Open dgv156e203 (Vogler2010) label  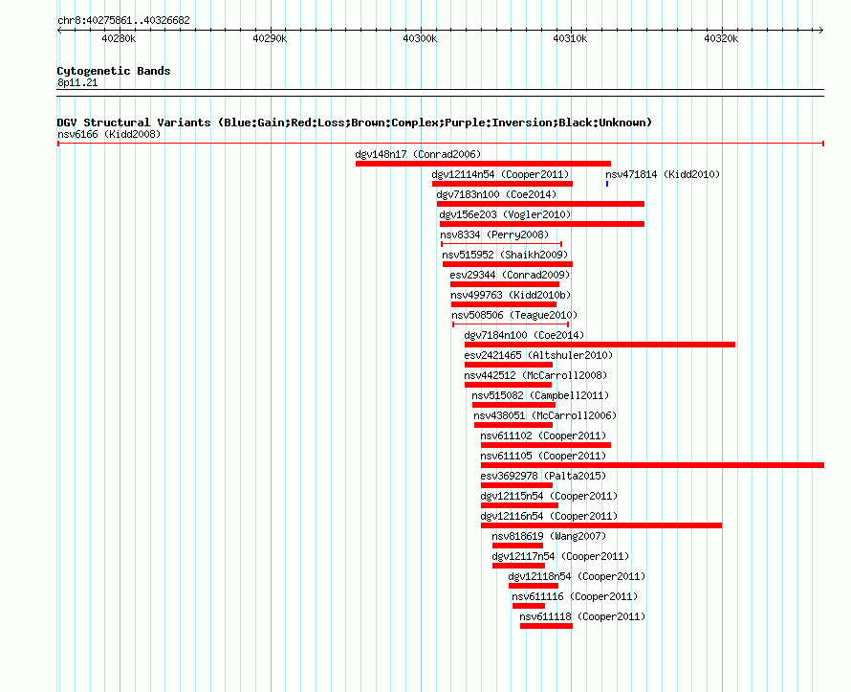coord(505,214)
